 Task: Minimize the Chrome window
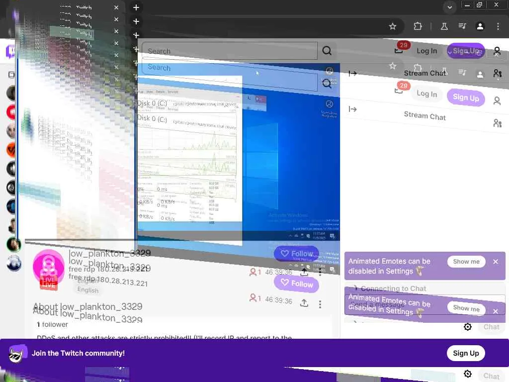tap(467, 5)
